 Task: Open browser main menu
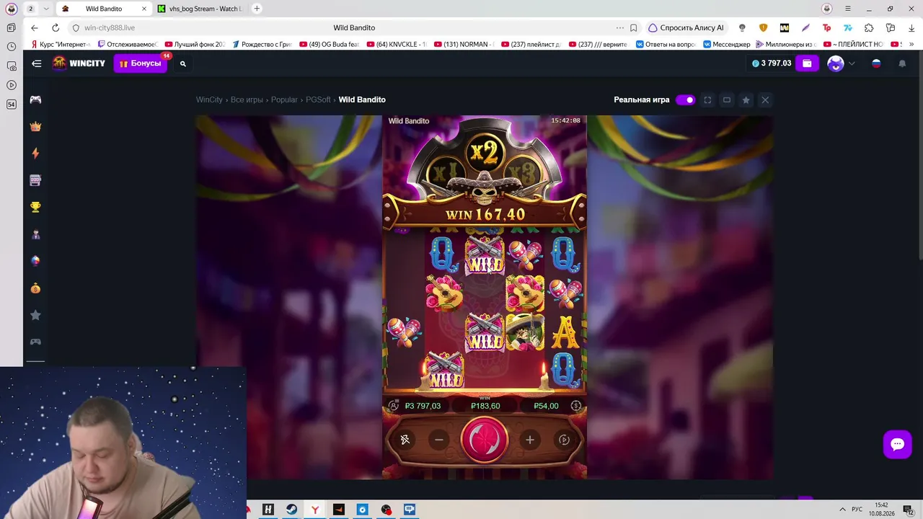pyautogui.click(x=848, y=9)
